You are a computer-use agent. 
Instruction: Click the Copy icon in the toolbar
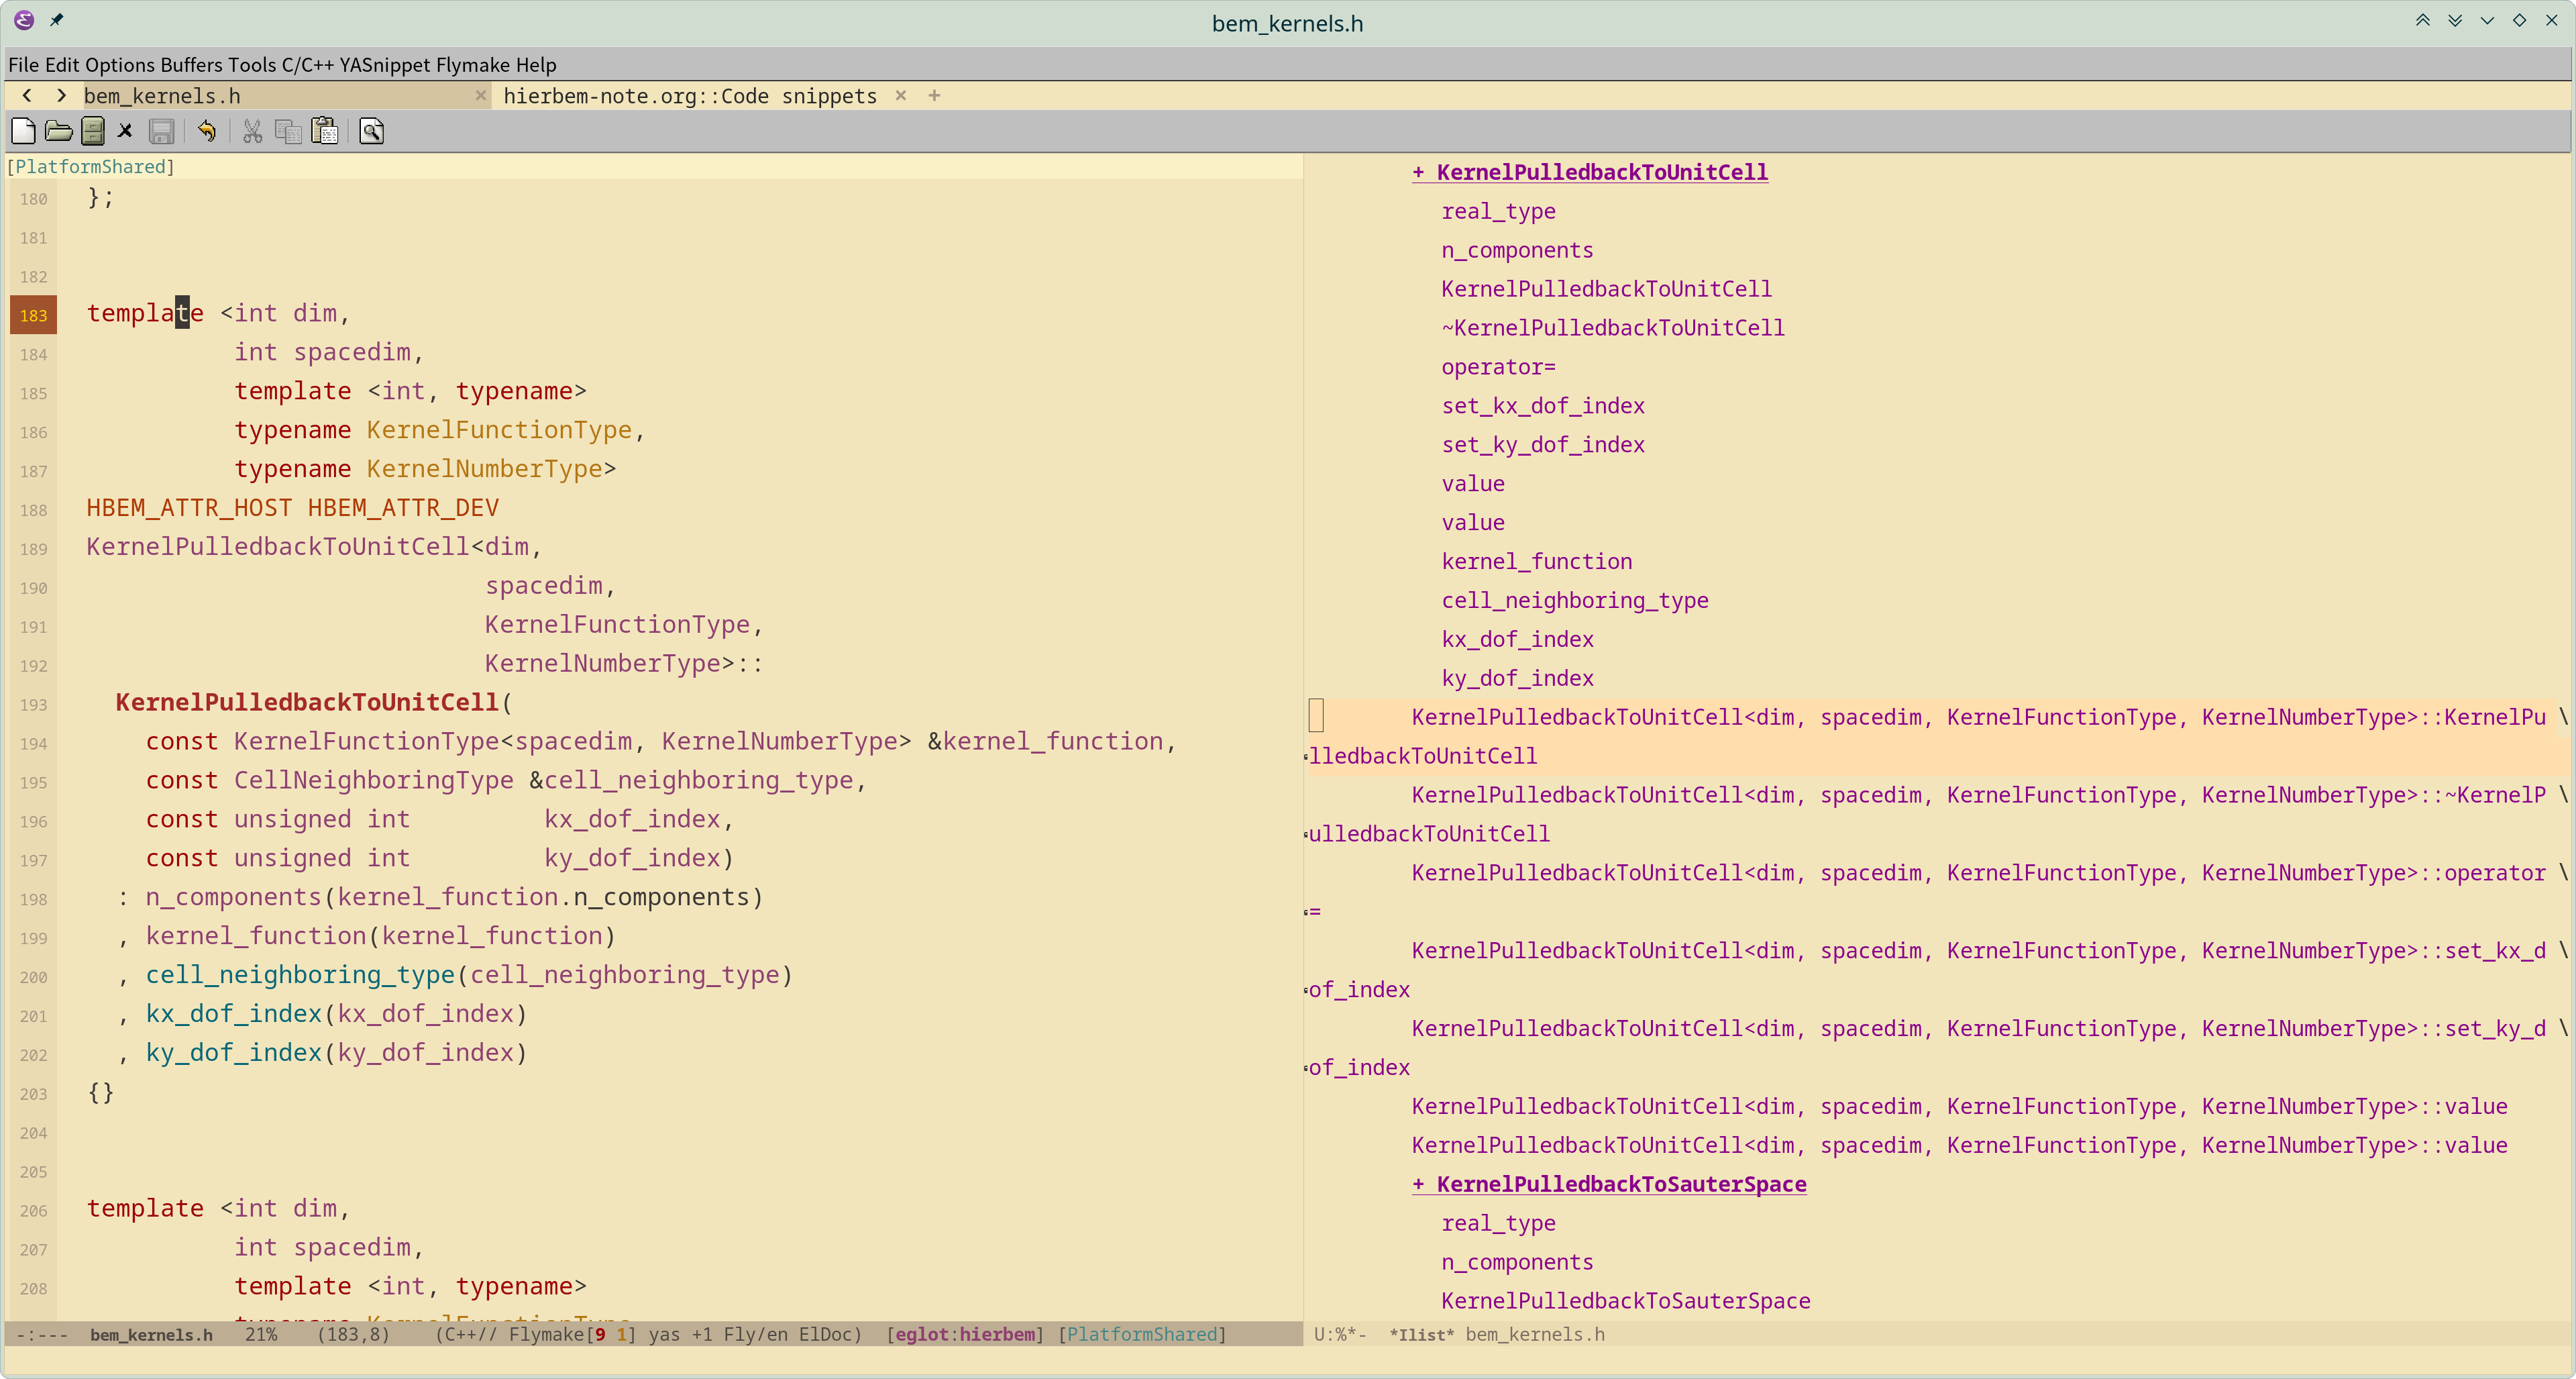pos(288,131)
